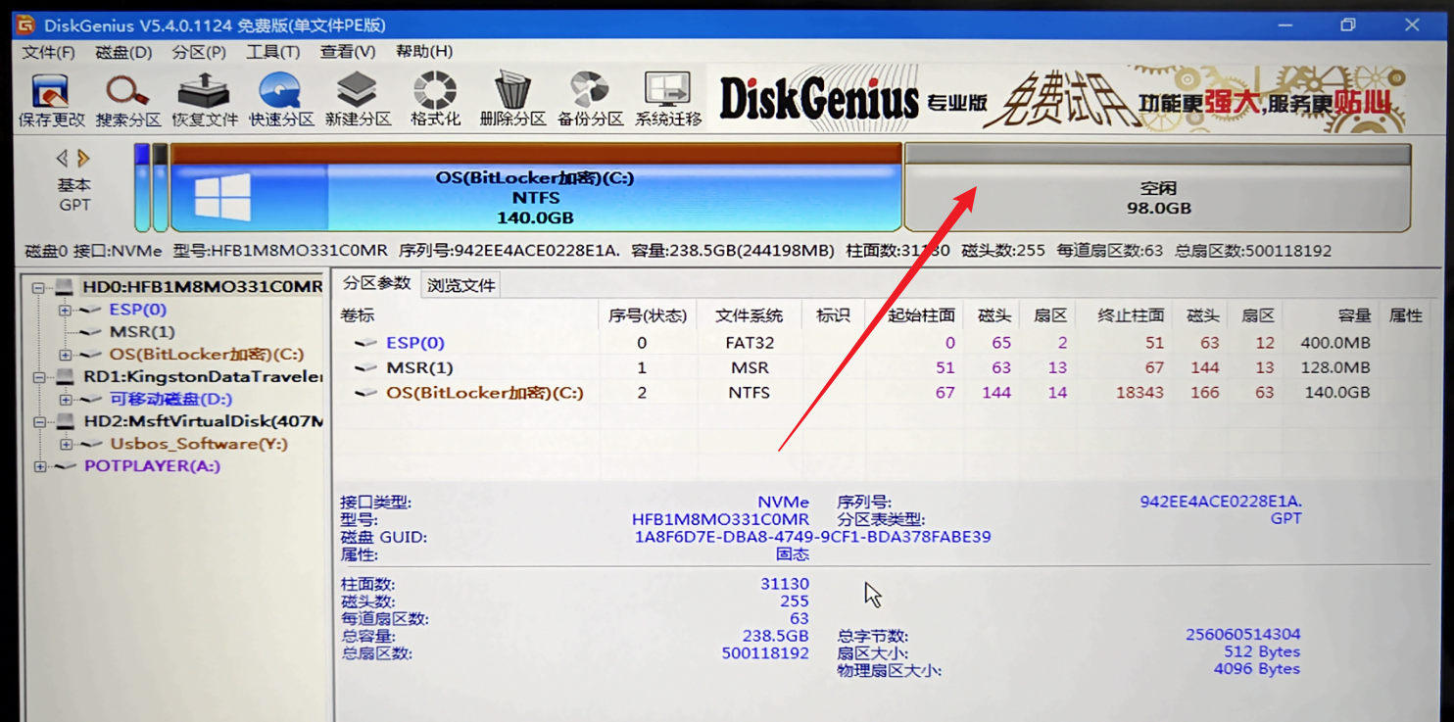Click the New Partition (新建分区) icon
Screen dimensions: 1454x722
pyautogui.click(x=358, y=101)
